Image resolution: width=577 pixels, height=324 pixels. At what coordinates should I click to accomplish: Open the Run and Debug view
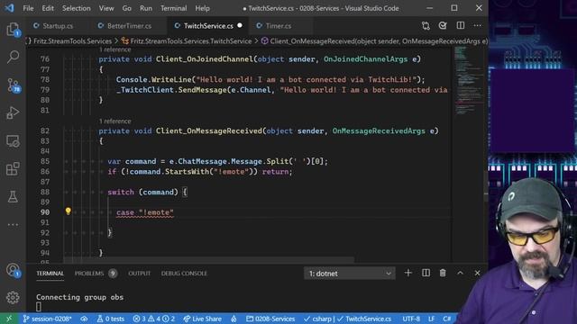pyautogui.click(x=13, y=112)
